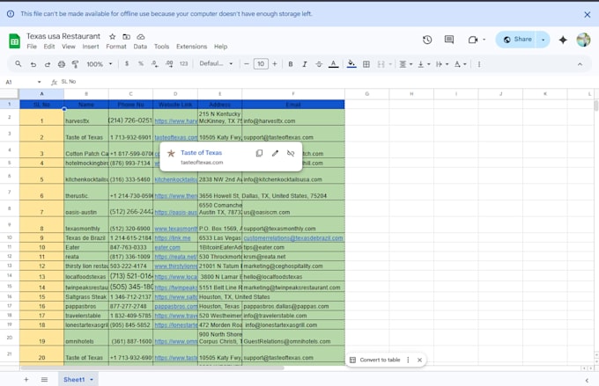The image size is (599, 386).
Task: Check the cloud document status icon
Action: (x=141, y=37)
